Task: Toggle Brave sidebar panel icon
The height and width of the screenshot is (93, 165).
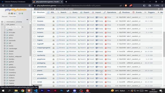Action: point(144,5)
